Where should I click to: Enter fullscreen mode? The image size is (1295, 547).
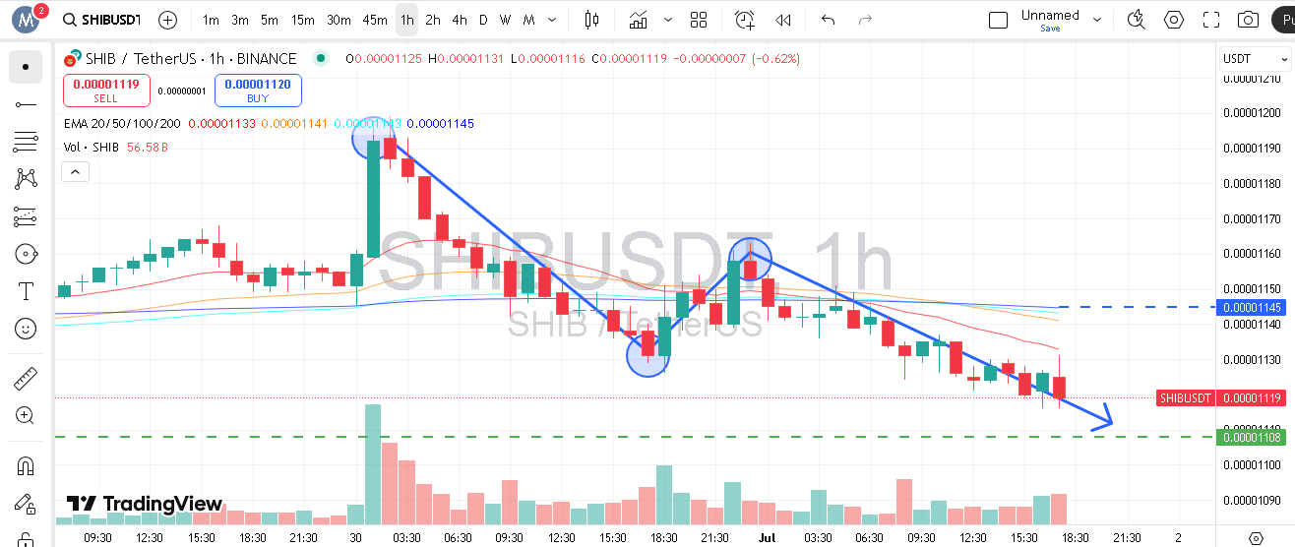1211,20
